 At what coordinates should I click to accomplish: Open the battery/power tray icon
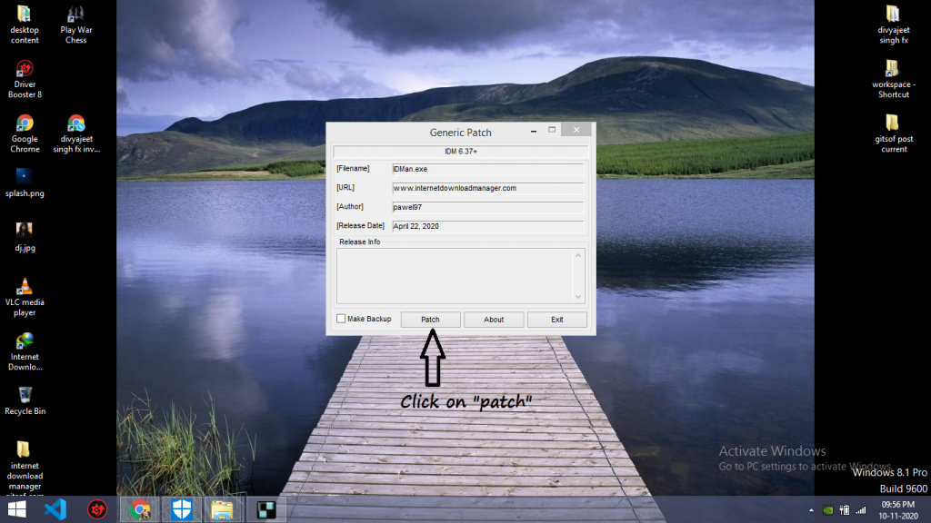click(845, 510)
